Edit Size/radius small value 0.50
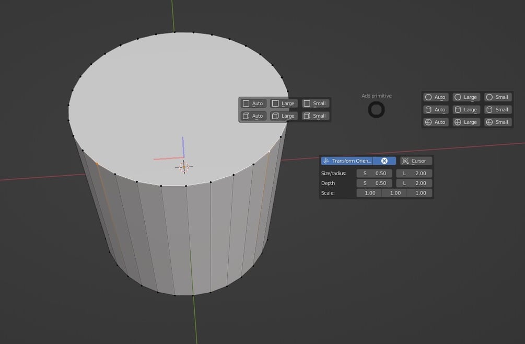Image resolution: width=525 pixels, height=344 pixels. [x=375, y=173]
